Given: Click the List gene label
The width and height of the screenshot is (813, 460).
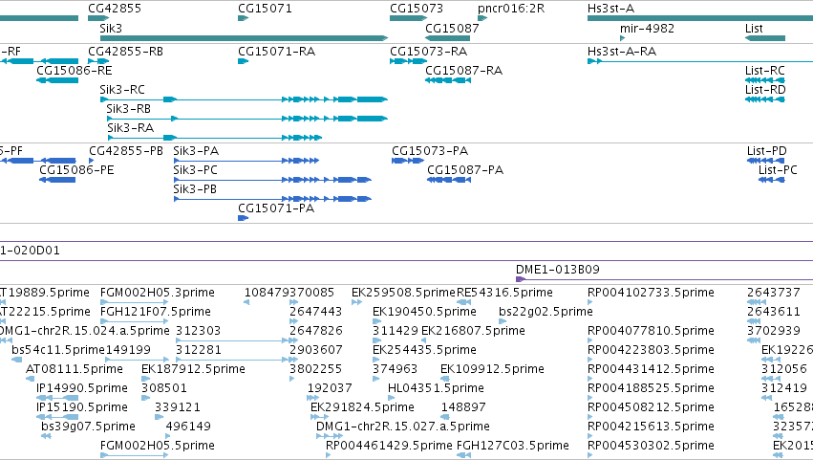Looking at the screenshot, I should 754,28.
